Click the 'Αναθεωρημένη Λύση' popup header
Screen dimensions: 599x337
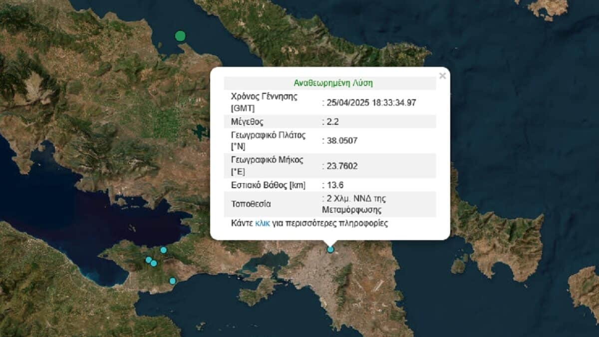(333, 83)
